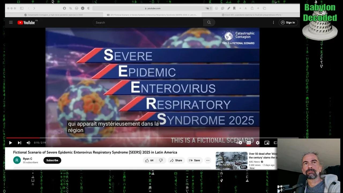
Task: Switch to Event 201 browser tab
Action: 251,15
